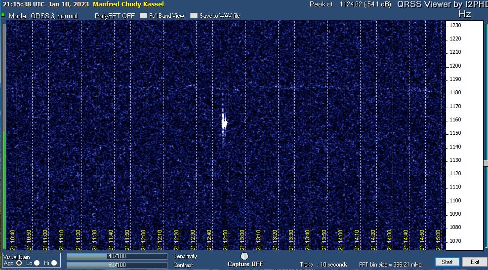
Task: Tick the Save to WAV file checkbox
Action: tap(194, 16)
